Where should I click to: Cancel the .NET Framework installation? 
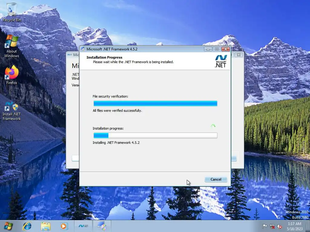(216, 179)
